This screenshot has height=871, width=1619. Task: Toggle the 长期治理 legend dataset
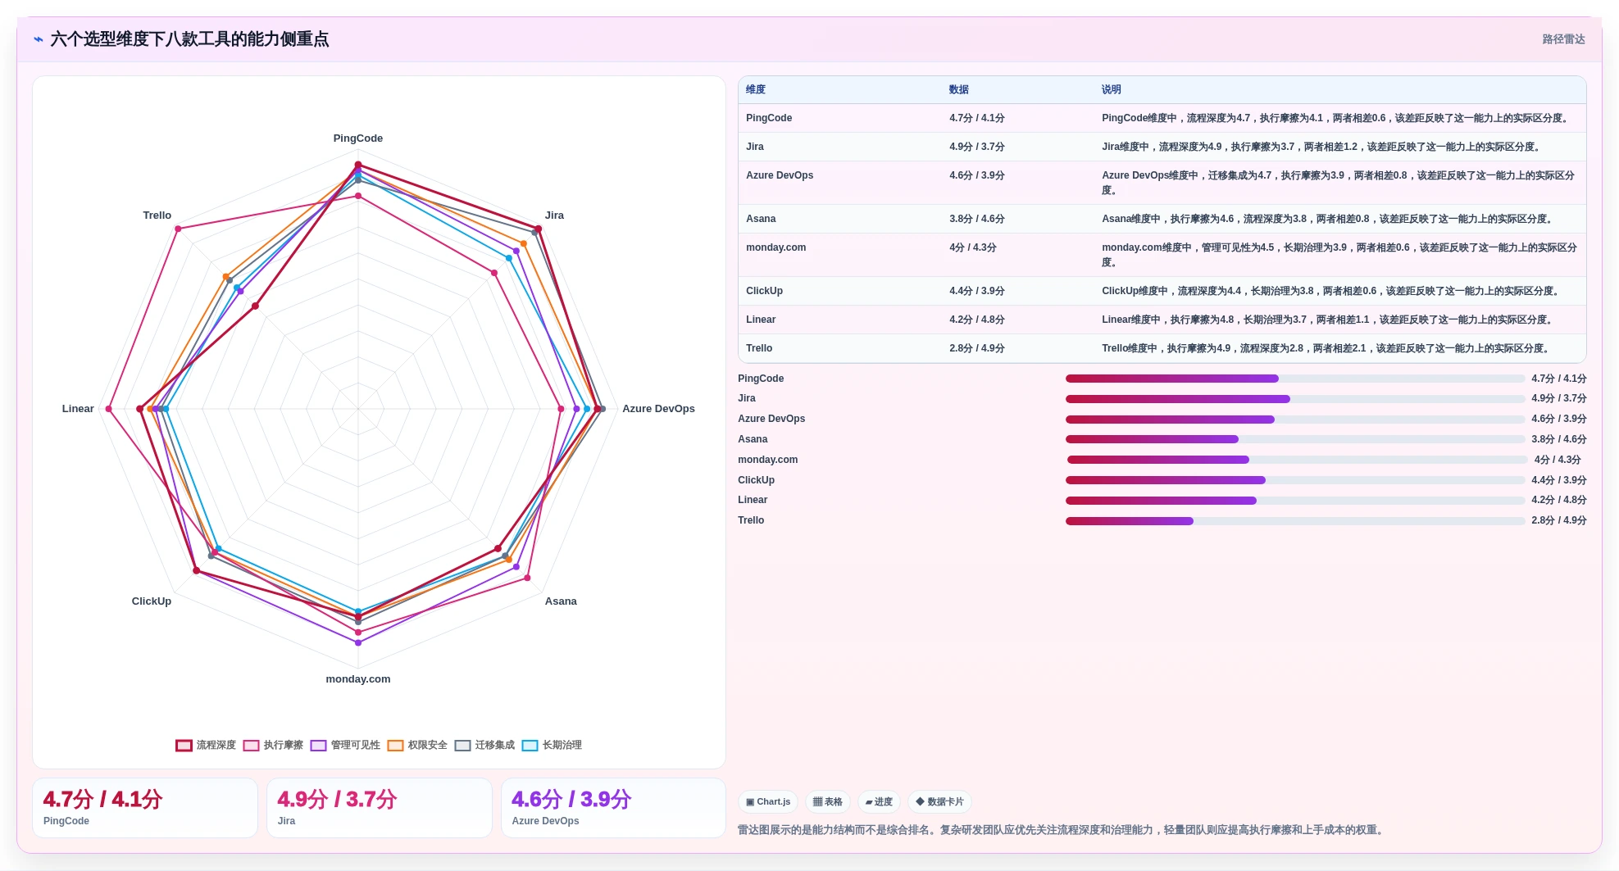pyautogui.click(x=552, y=745)
